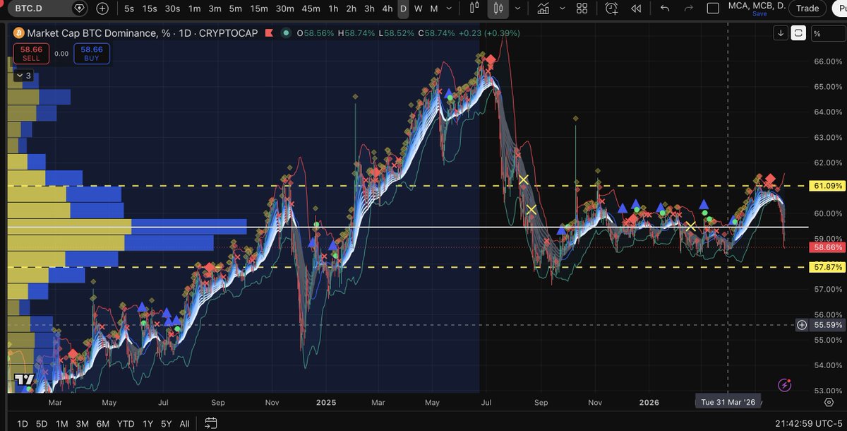Click the plus icon at 55.59% crosshair
Viewport: 847px width, 431px height.
click(802, 325)
